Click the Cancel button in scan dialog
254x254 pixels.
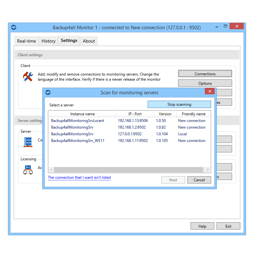point(199,180)
